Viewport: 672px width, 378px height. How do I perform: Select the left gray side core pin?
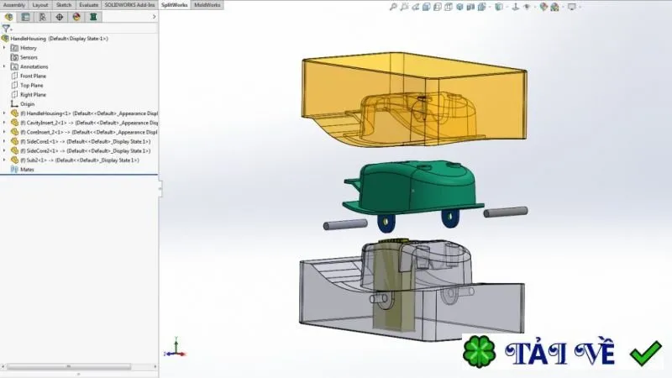345,224
